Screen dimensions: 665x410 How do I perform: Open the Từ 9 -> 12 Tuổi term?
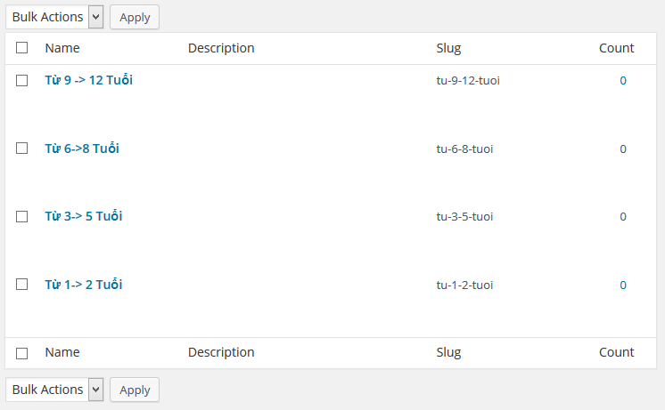pos(89,80)
